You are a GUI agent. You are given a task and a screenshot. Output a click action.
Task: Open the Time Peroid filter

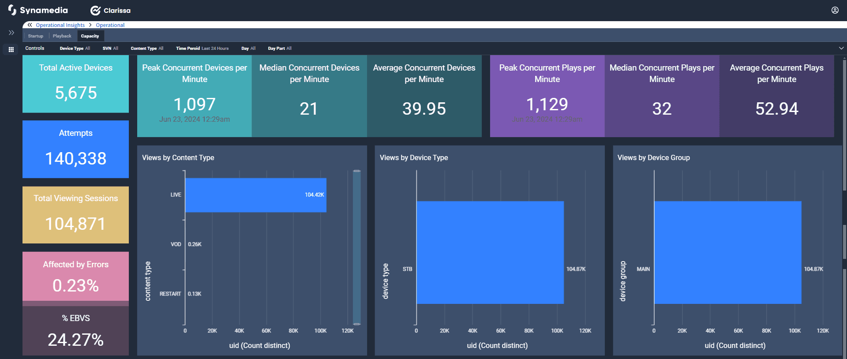202,49
